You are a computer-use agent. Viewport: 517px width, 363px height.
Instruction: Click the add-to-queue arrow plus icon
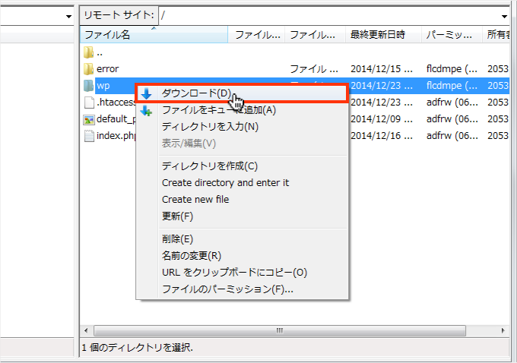click(146, 111)
